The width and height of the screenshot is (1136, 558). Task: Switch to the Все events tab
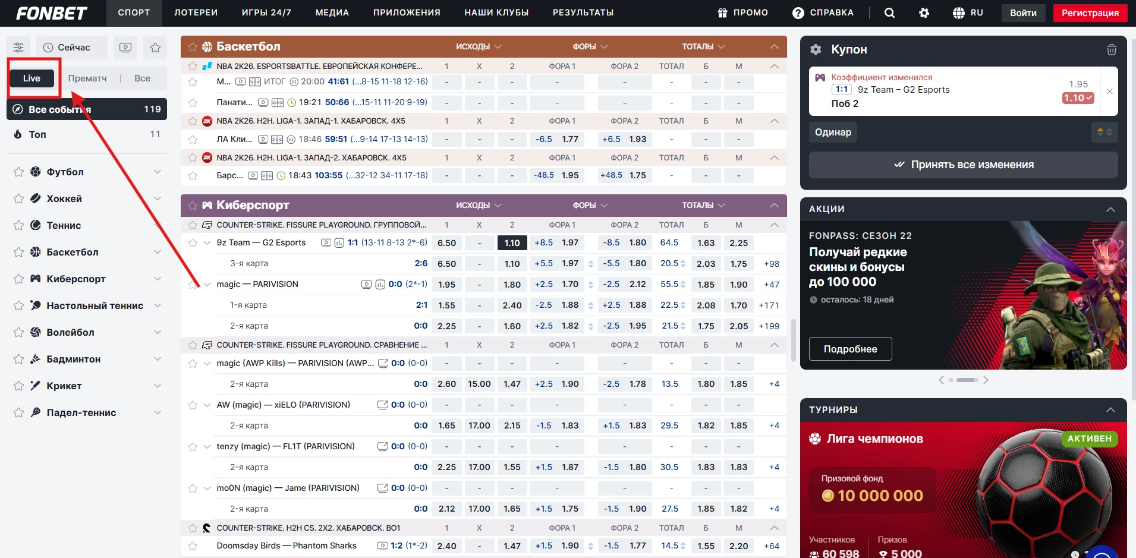142,78
